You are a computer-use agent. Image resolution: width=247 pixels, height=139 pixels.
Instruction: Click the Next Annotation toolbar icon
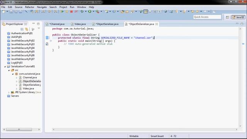click(x=176, y=12)
